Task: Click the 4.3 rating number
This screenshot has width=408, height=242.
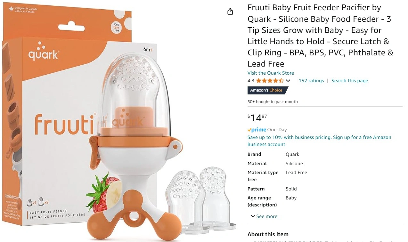Action: (251, 81)
